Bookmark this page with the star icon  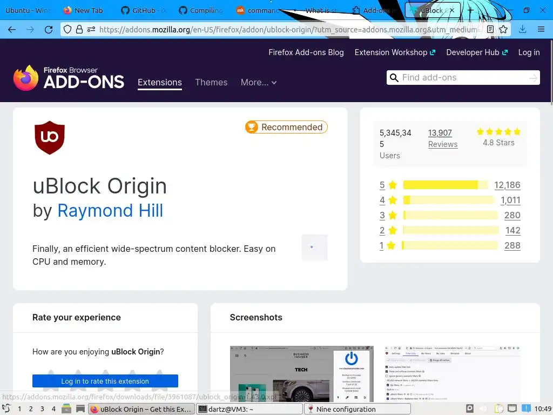coord(503,29)
